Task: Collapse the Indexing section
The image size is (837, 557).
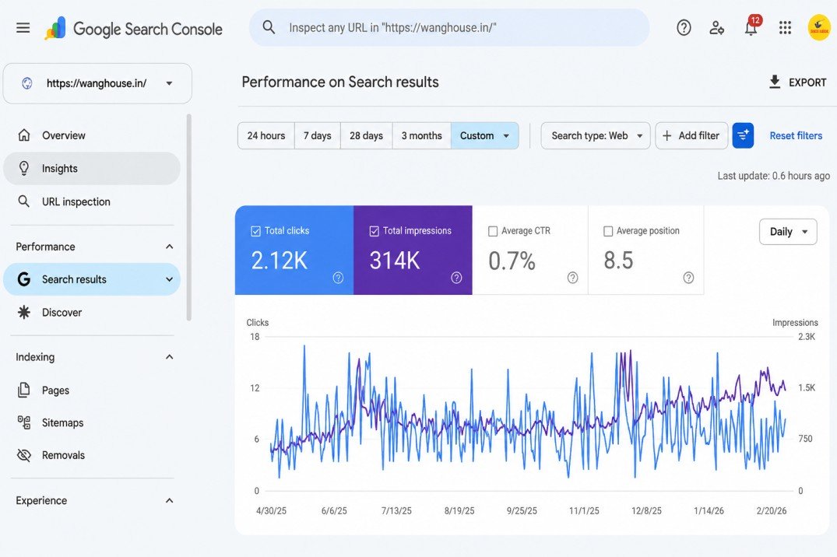Action: click(x=169, y=357)
